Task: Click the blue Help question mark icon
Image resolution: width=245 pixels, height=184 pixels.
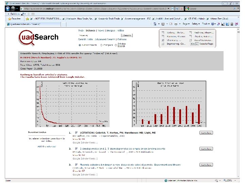Action: (x=213, y=24)
